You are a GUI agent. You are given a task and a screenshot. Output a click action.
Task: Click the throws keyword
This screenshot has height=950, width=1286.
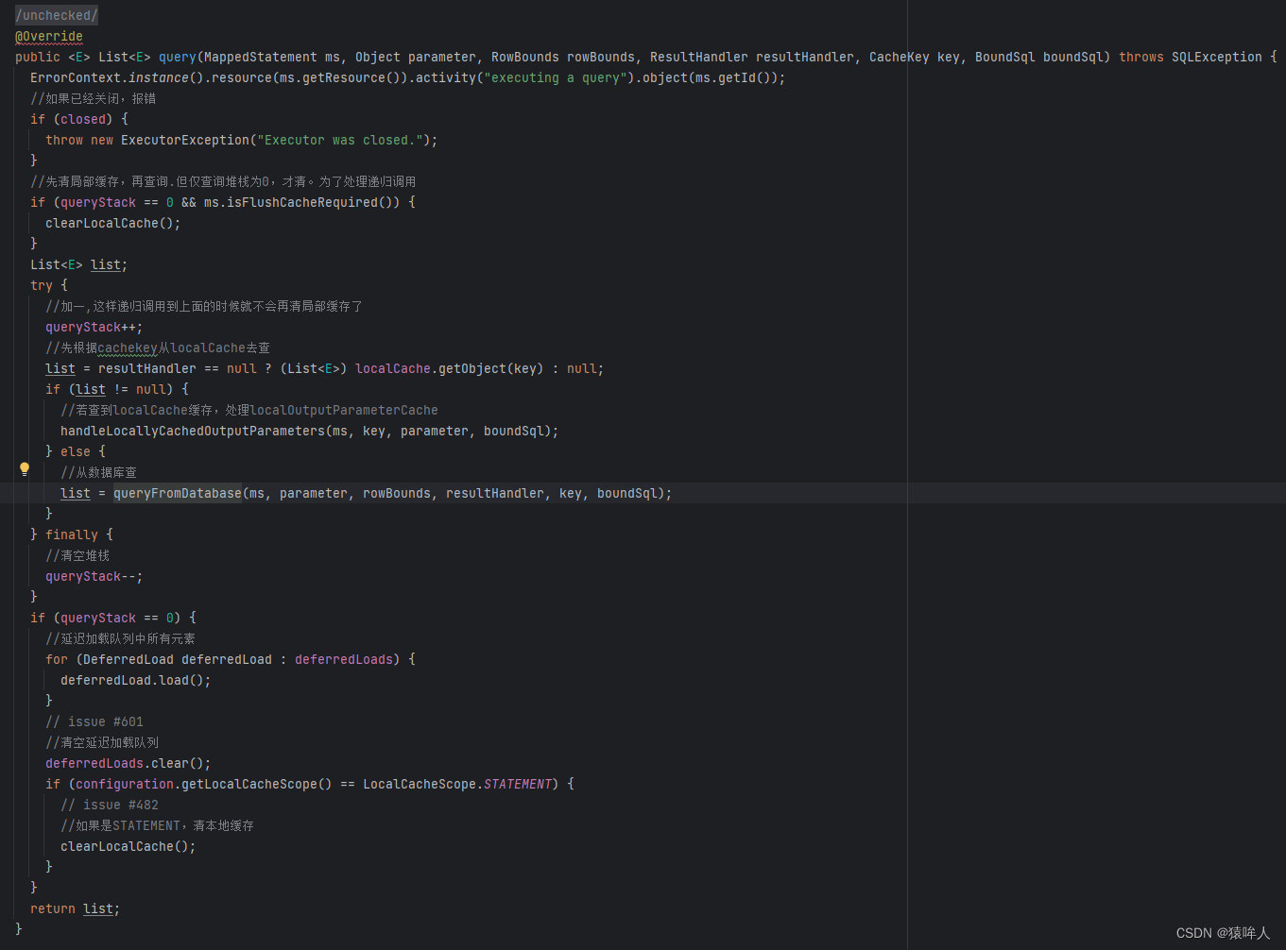[x=1141, y=57]
